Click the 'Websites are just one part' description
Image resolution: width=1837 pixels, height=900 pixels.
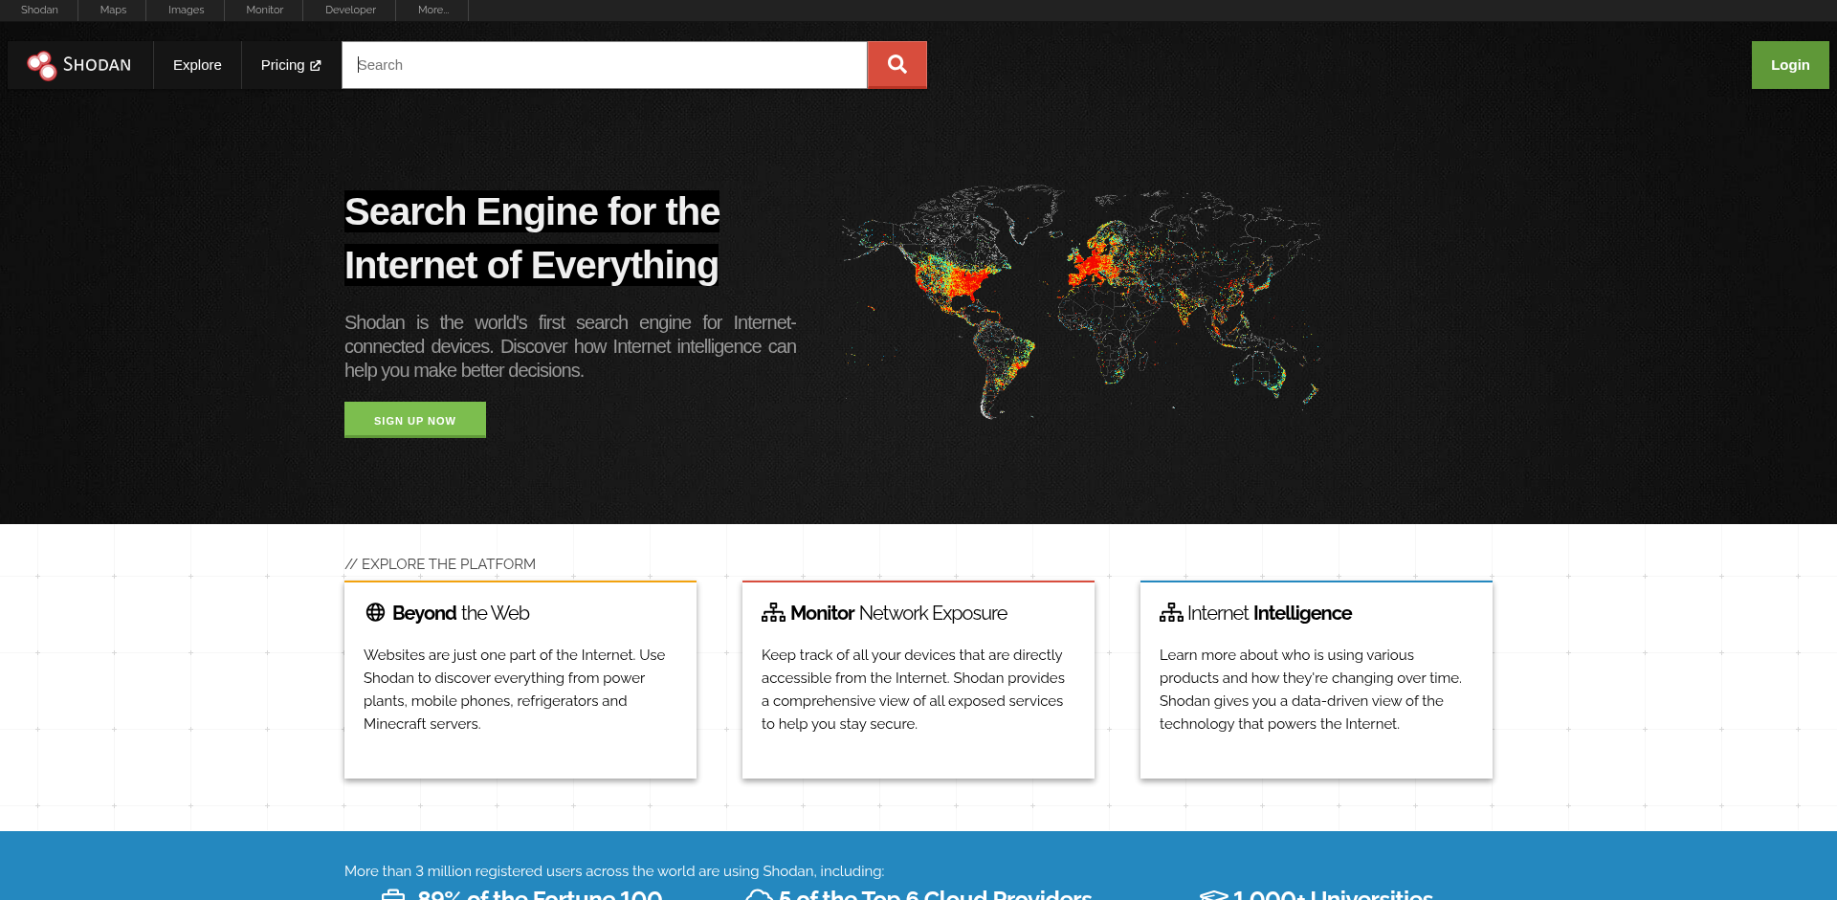515,690
